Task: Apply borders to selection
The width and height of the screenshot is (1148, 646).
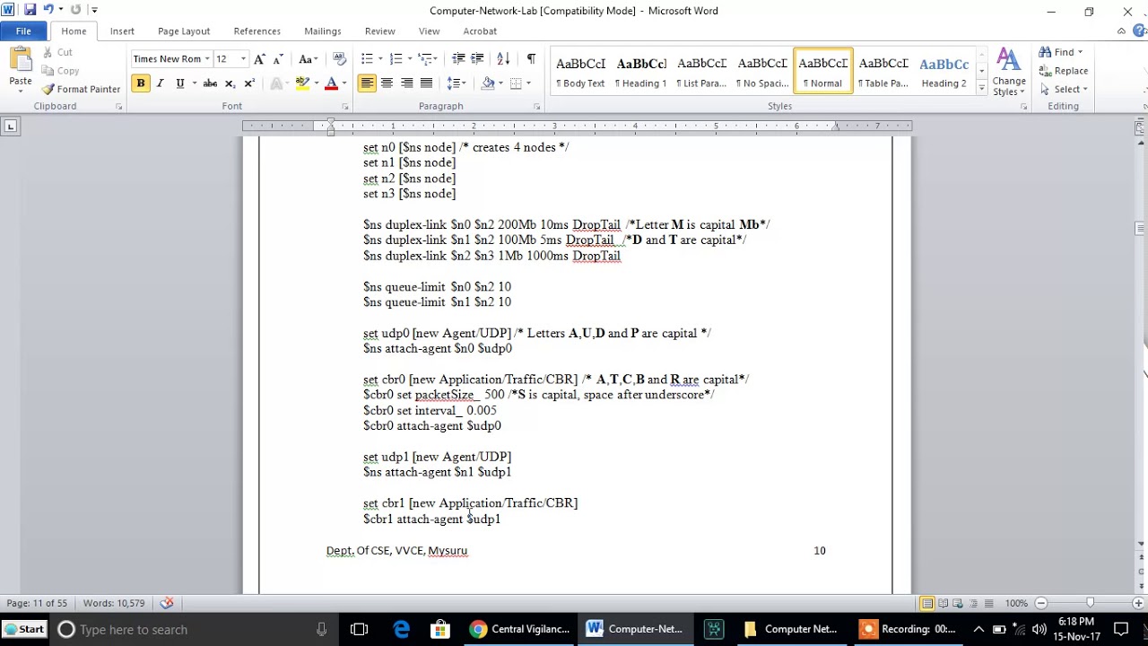Action: (x=516, y=83)
